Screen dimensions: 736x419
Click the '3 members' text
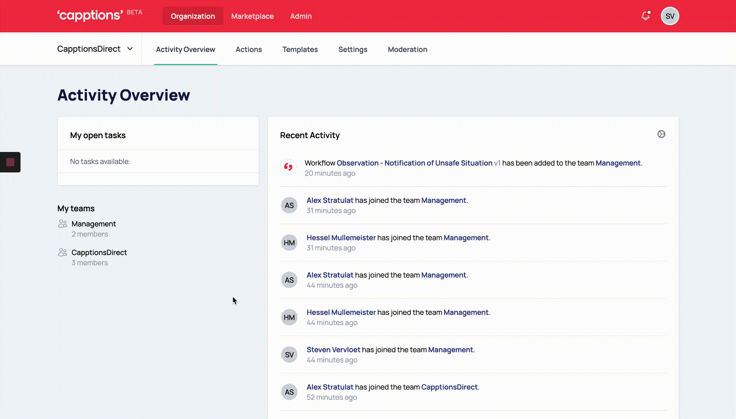[x=90, y=263]
